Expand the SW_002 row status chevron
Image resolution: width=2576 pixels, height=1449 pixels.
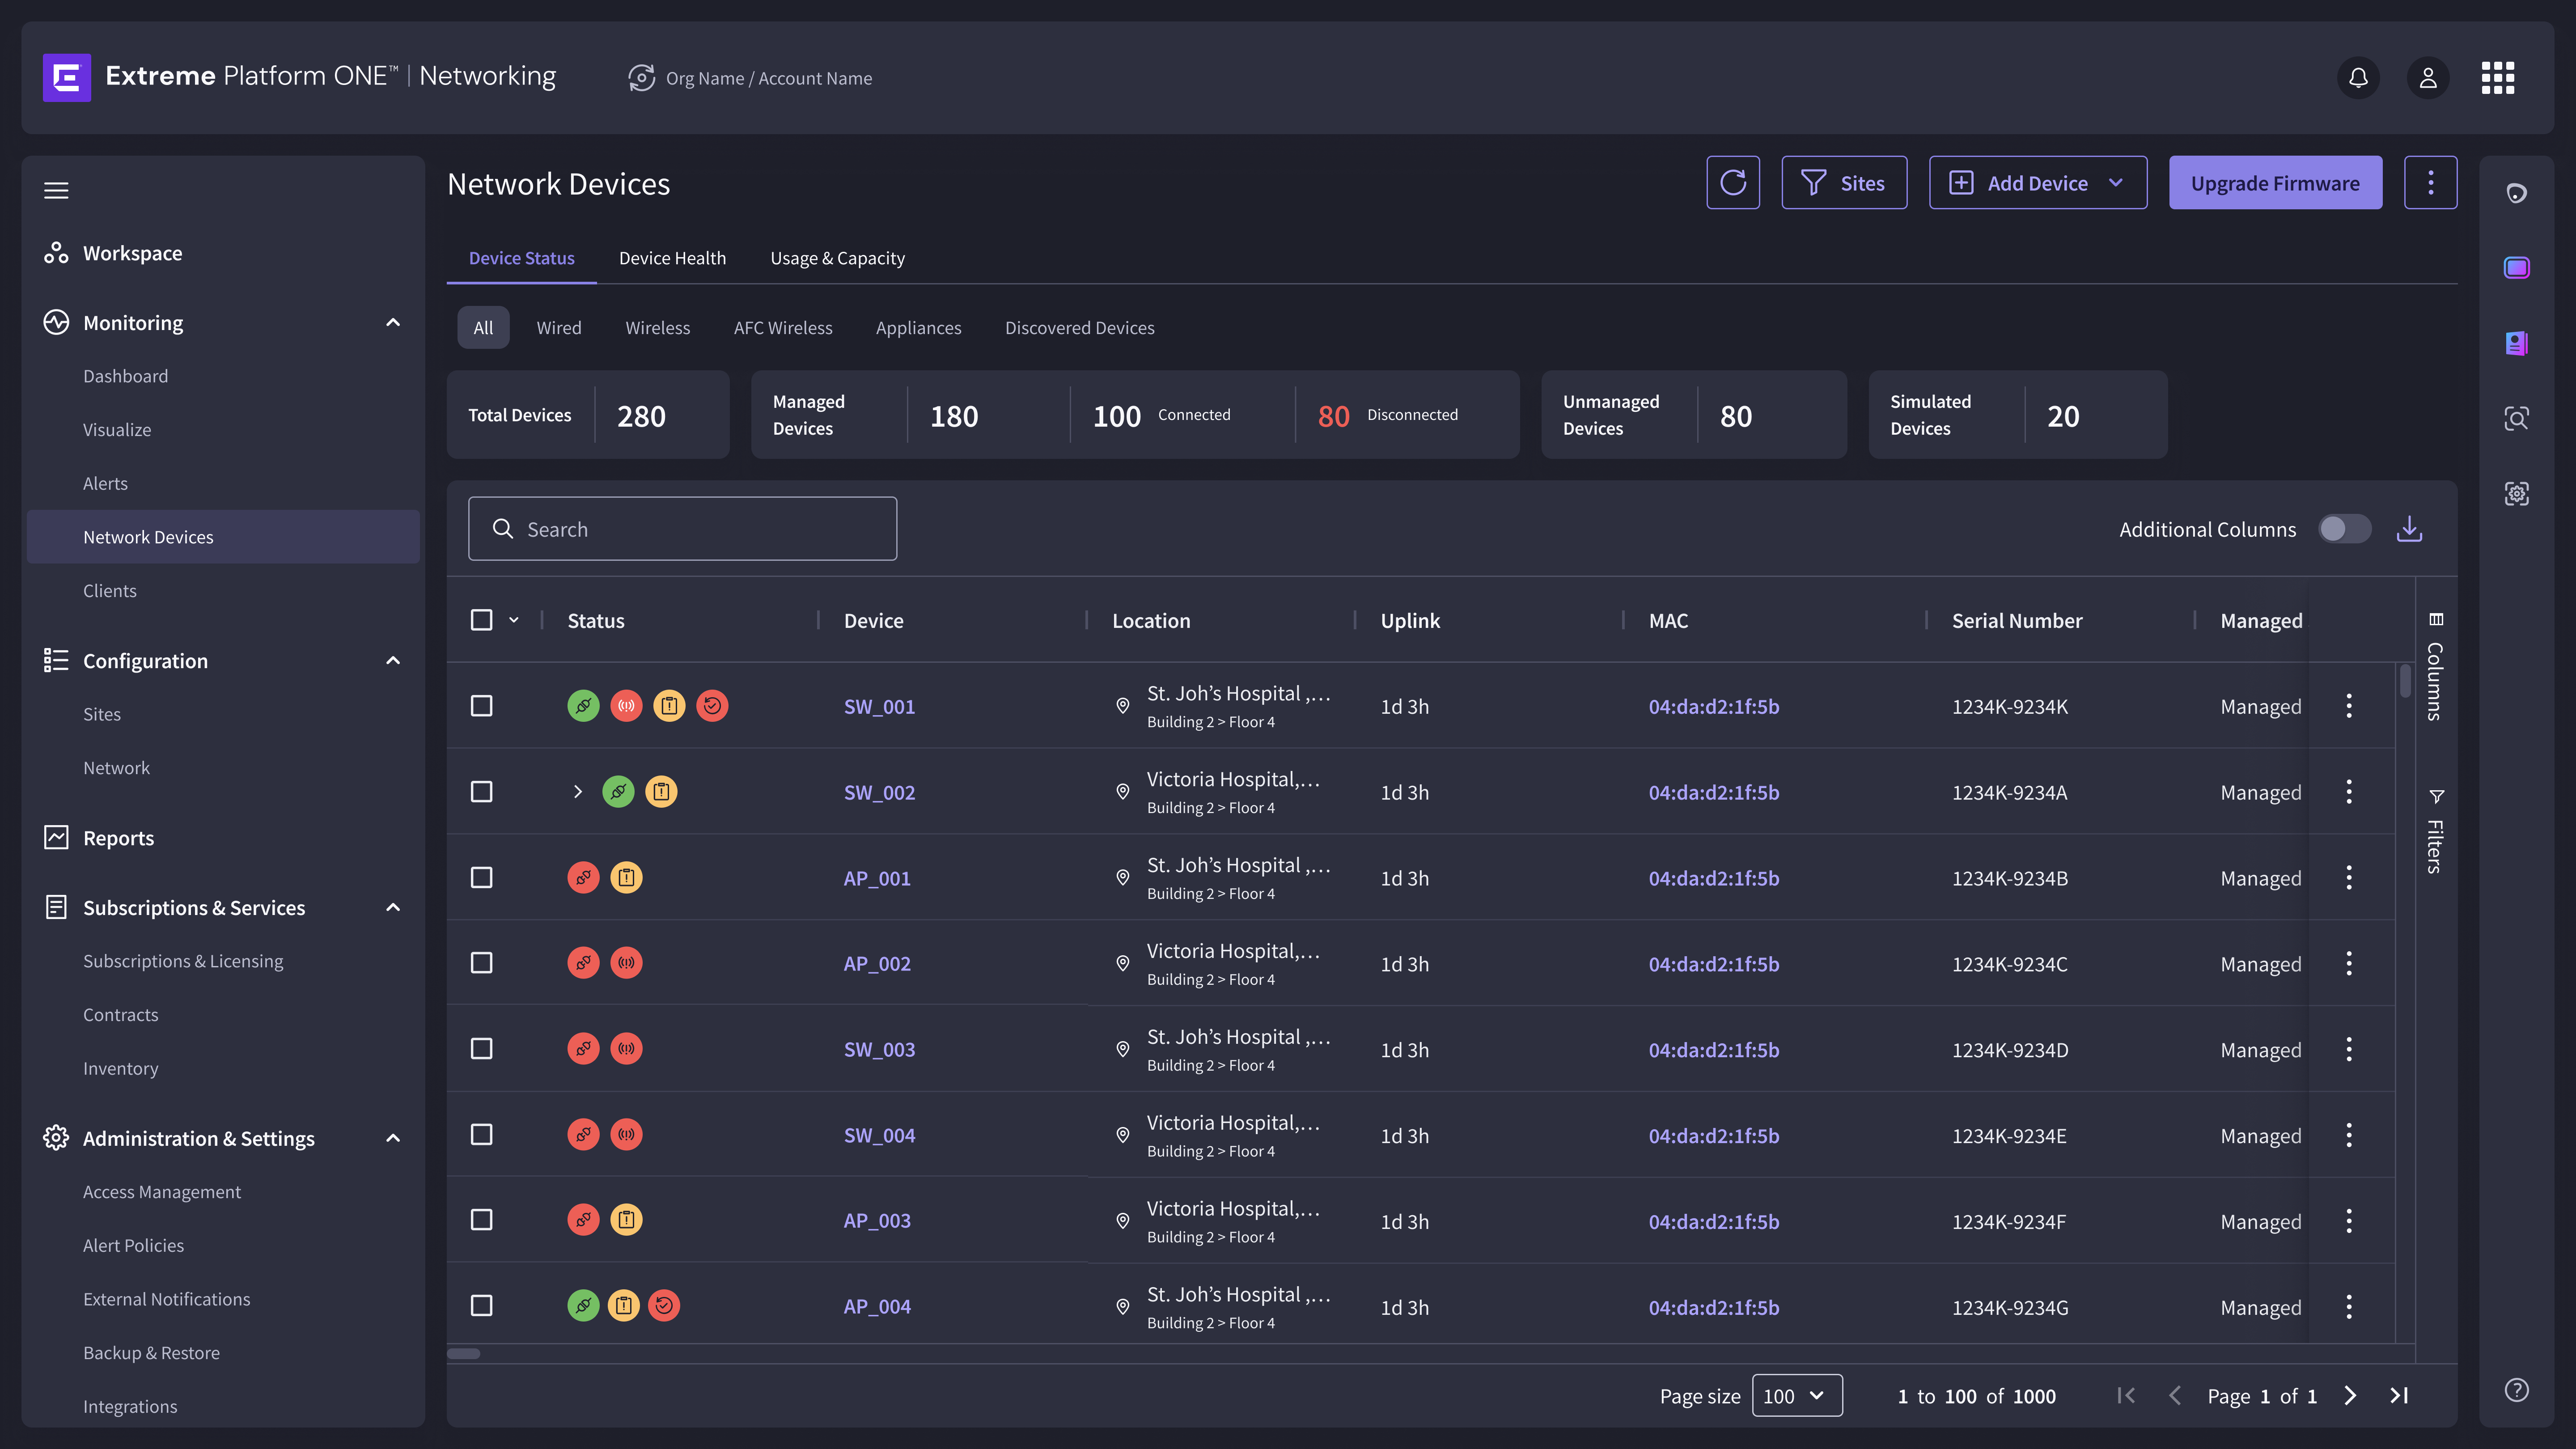[577, 792]
